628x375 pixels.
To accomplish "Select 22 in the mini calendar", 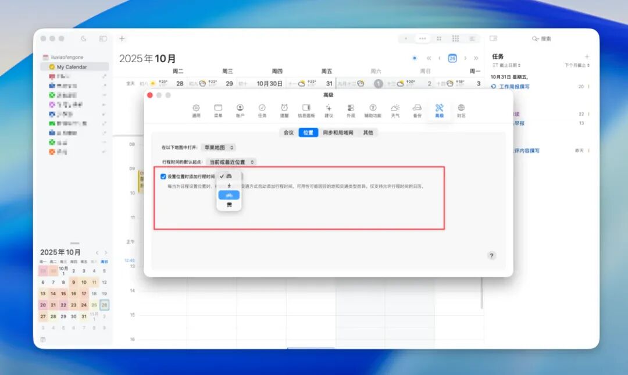I will click(x=63, y=305).
